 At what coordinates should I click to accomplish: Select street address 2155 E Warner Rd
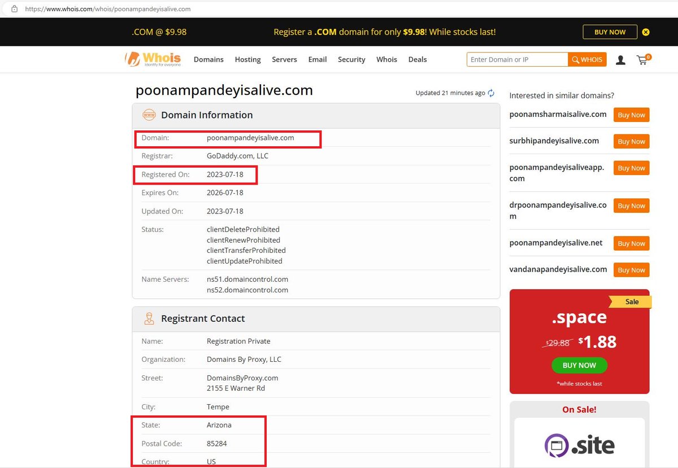(236, 388)
